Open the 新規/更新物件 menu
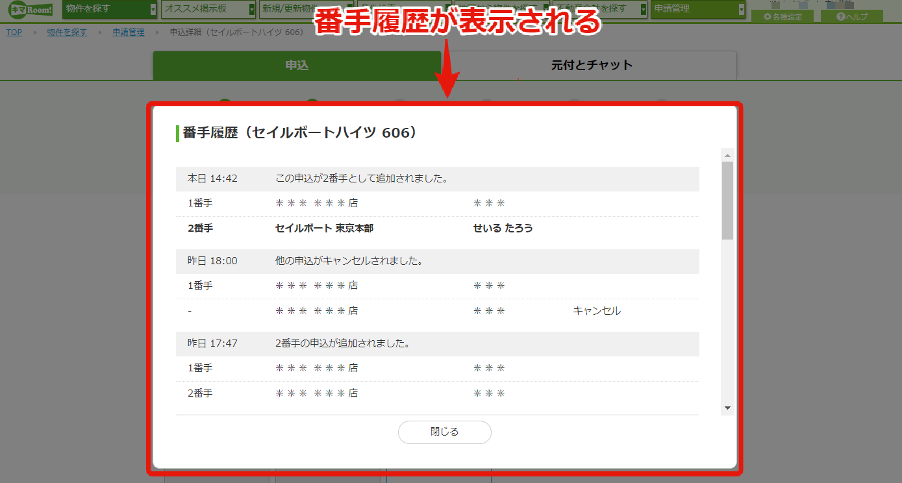The width and height of the screenshot is (902, 483). click(x=307, y=9)
